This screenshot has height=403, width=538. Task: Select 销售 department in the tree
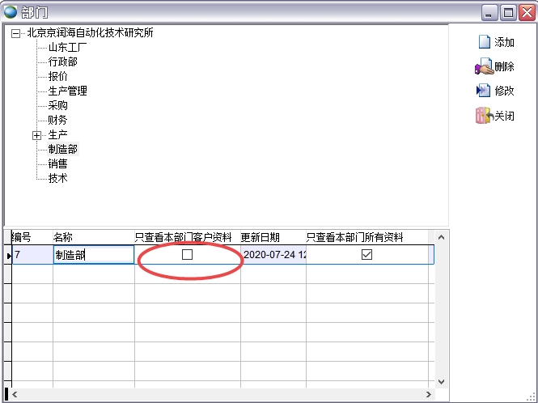pos(57,163)
